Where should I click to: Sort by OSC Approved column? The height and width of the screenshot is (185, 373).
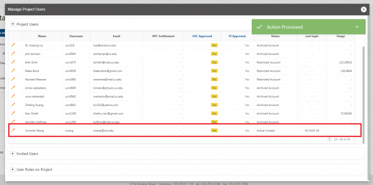[x=202, y=36]
